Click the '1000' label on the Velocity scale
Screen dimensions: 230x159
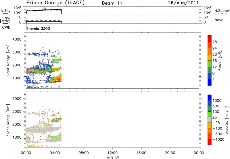pyautogui.click(x=217, y=100)
